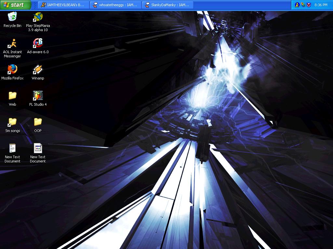
Task: Click the 8:36 PM taskbar clock
Action: [x=321, y=5]
